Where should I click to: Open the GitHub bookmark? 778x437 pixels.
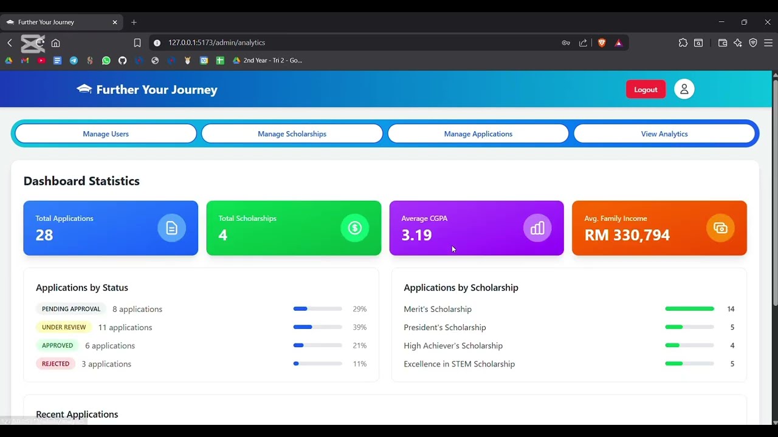pyautogui.click(x=122, y=60)
